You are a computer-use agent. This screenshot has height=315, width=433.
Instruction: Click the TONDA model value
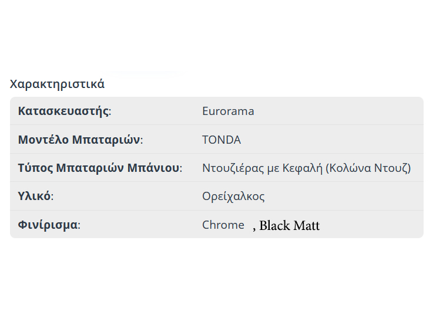221,140
